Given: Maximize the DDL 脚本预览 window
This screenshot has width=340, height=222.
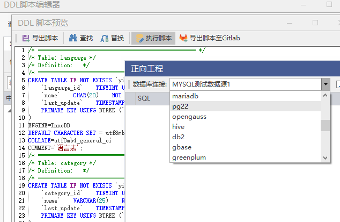Looking at the screenshot, I should point(315,23).
